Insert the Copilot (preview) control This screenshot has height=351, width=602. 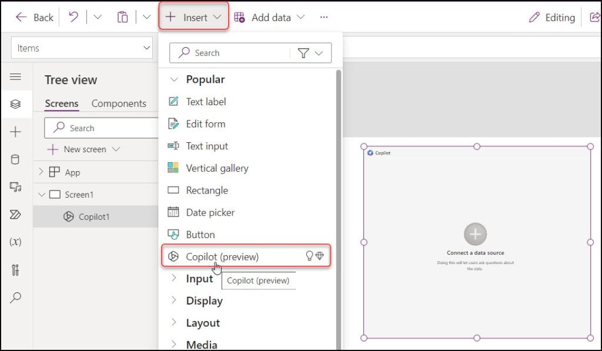tap(246, 256)
